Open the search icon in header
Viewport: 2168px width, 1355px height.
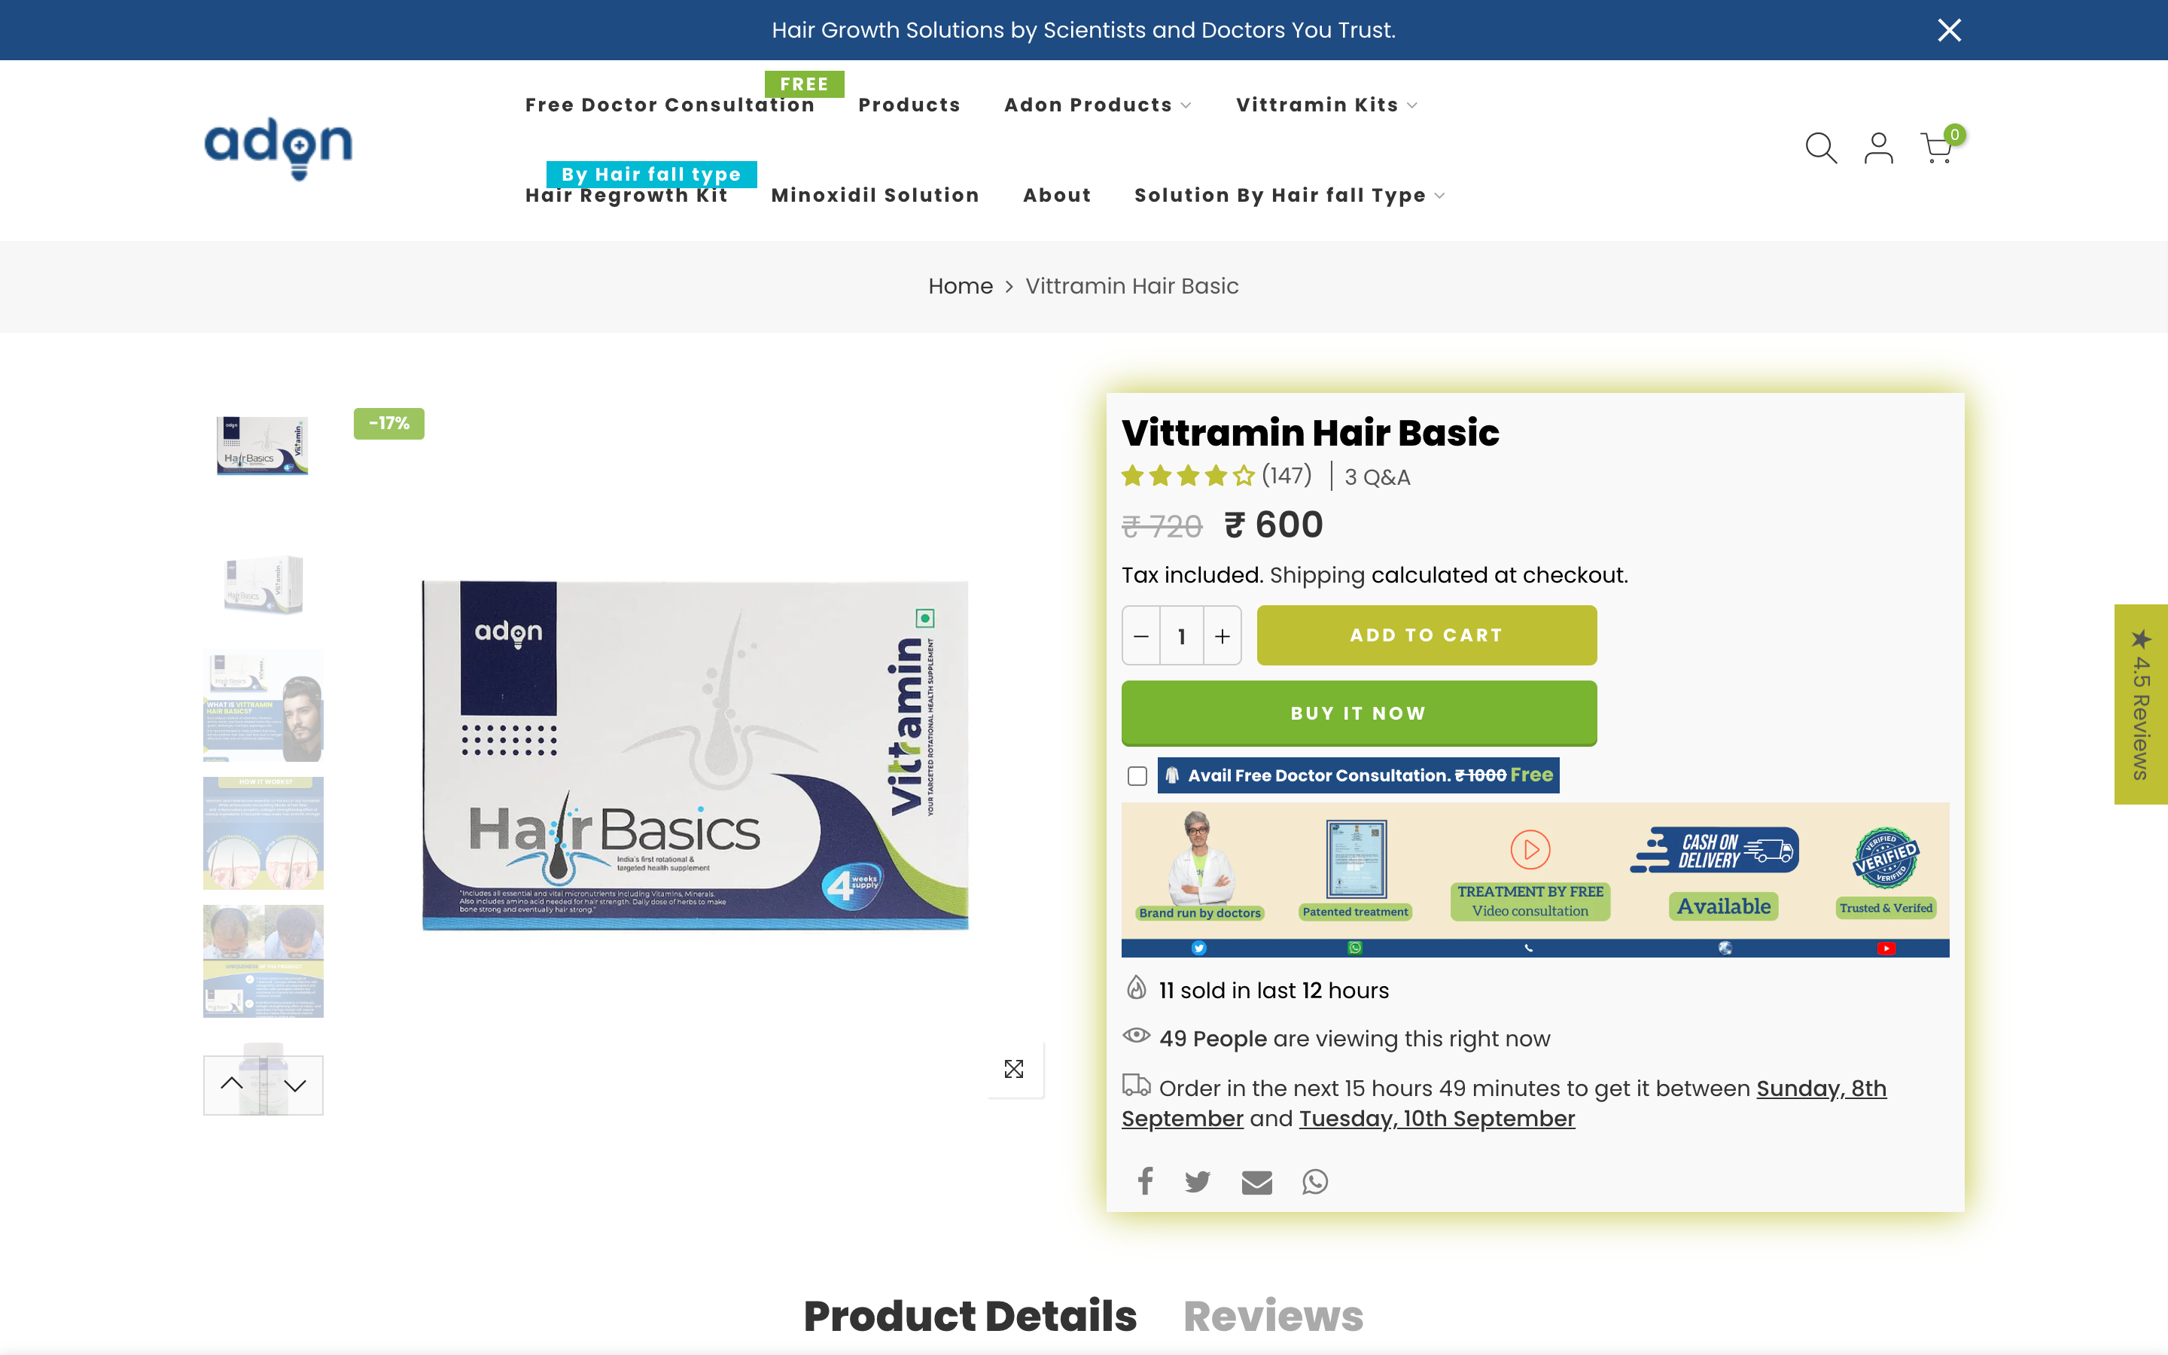click(x=1820, y=148)
